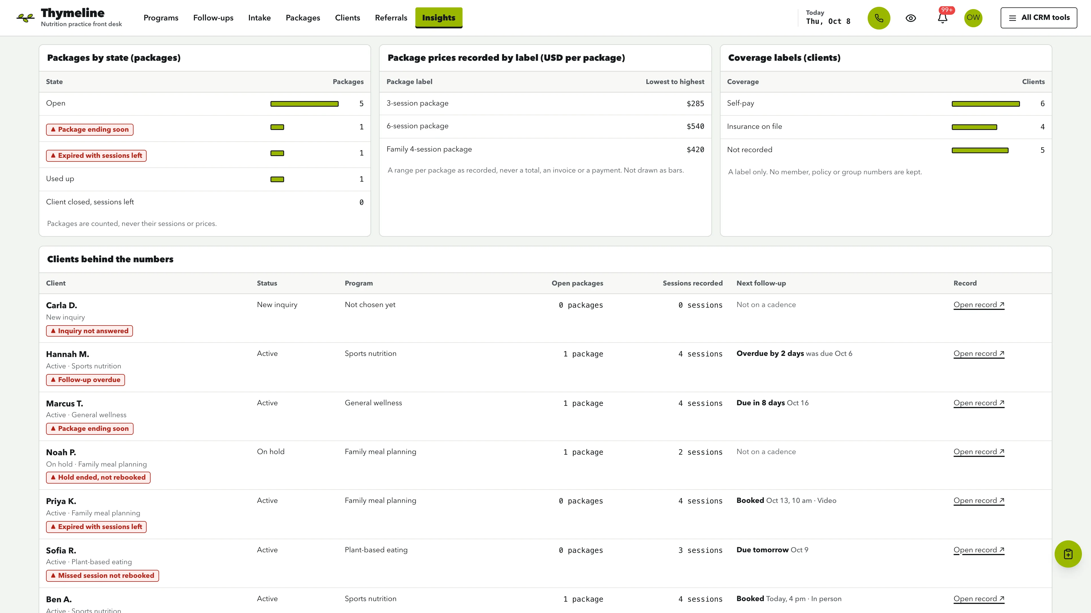This screenshot has width=1091, height=613.
Task: Click Expired with sessions left badge in state table
Action: click(96, 156)
